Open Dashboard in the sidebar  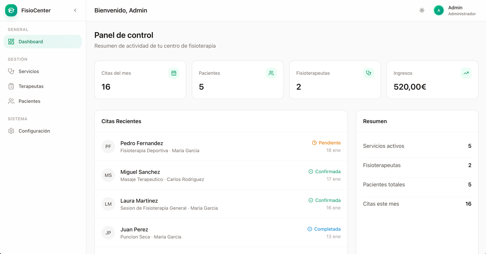tap(43, 42)
